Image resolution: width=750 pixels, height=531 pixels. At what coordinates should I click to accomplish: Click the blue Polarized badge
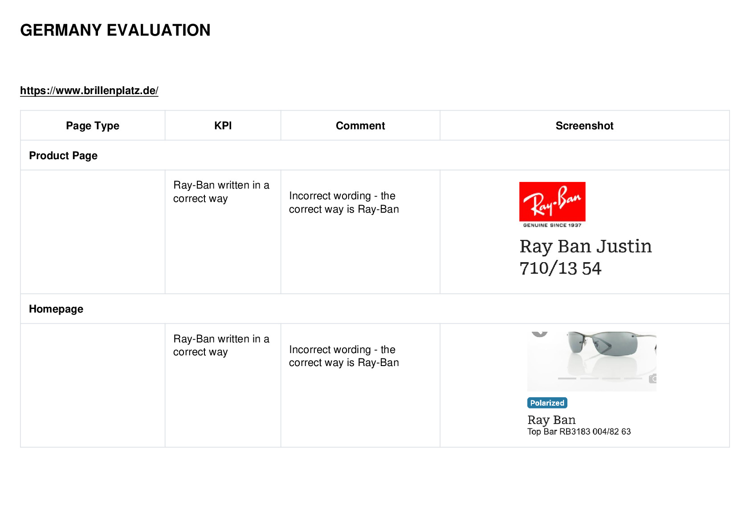tap(547, 403)
